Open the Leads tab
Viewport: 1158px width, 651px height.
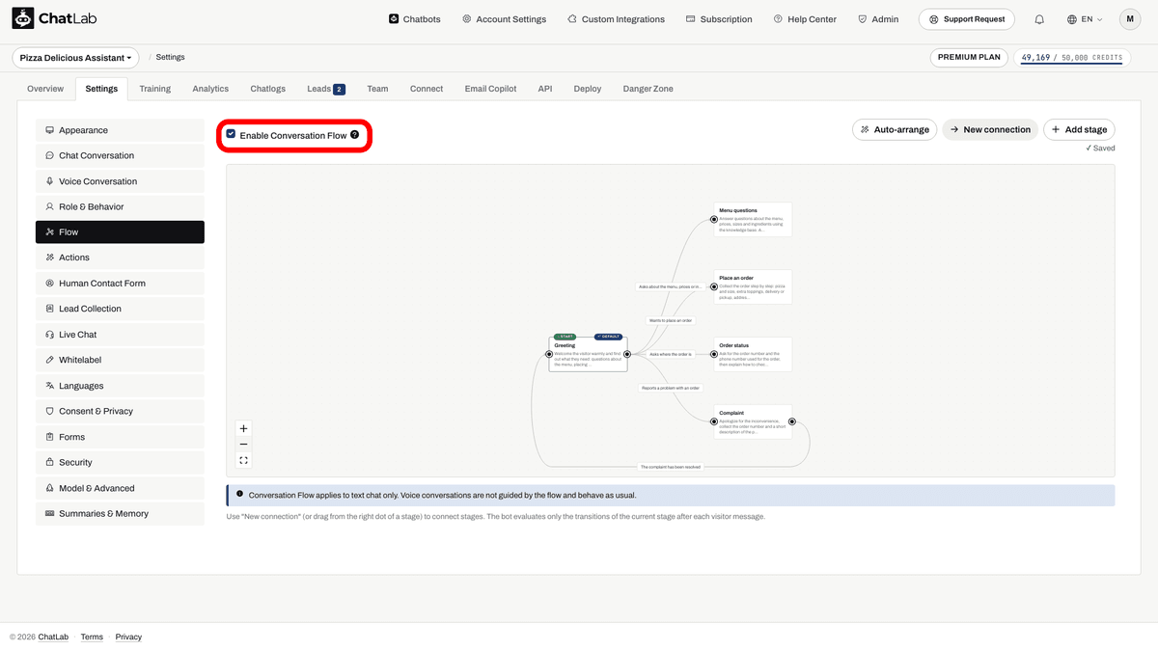tap(326, 89)
